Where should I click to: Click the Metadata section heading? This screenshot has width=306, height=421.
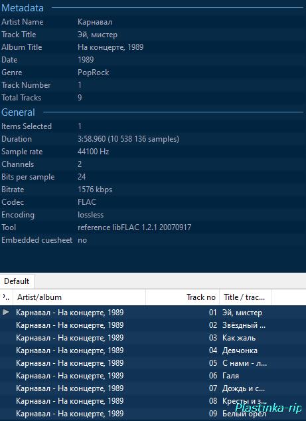tap(23, 8)
